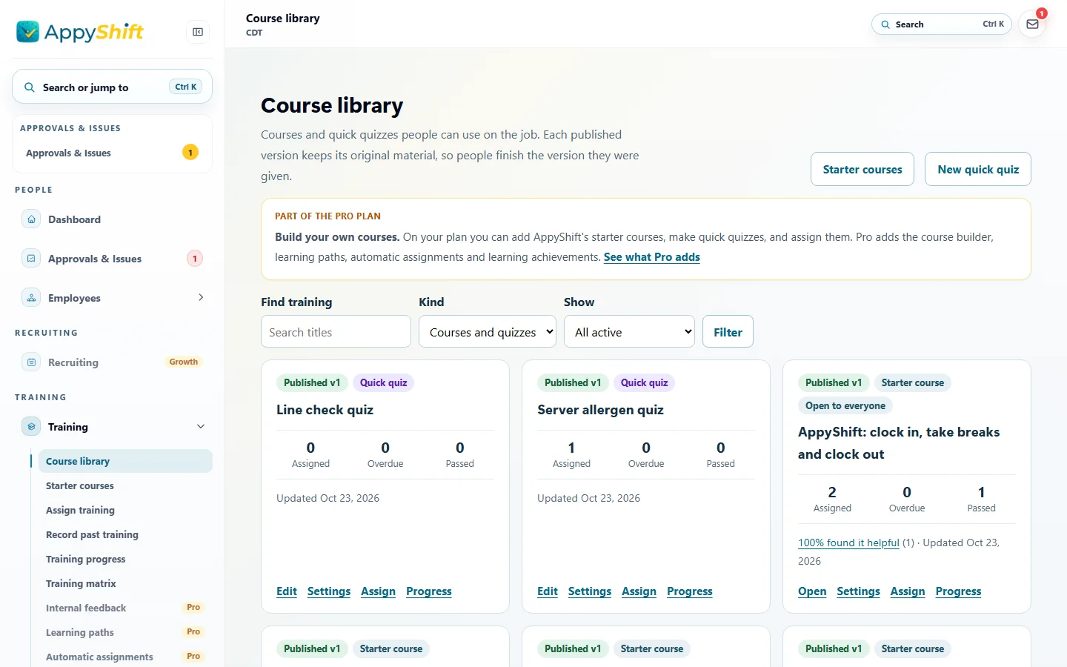Click the top bar search magnifier icon
Image resolution: width=1067 pixels, height=667 pixels.
(x=885, y=24)
